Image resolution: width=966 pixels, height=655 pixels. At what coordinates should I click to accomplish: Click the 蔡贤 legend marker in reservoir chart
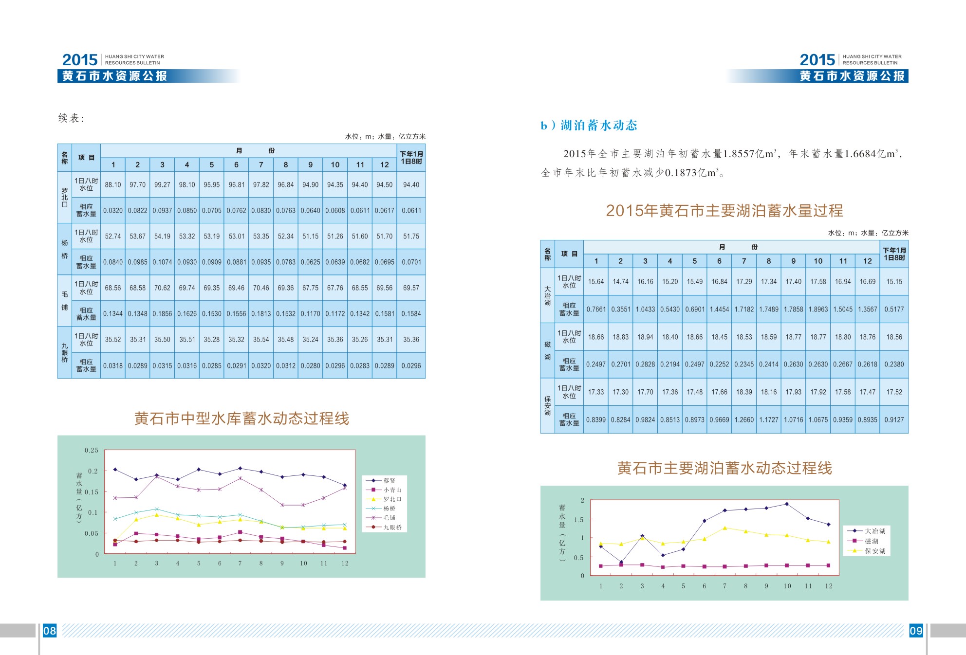tap(373, 480)
